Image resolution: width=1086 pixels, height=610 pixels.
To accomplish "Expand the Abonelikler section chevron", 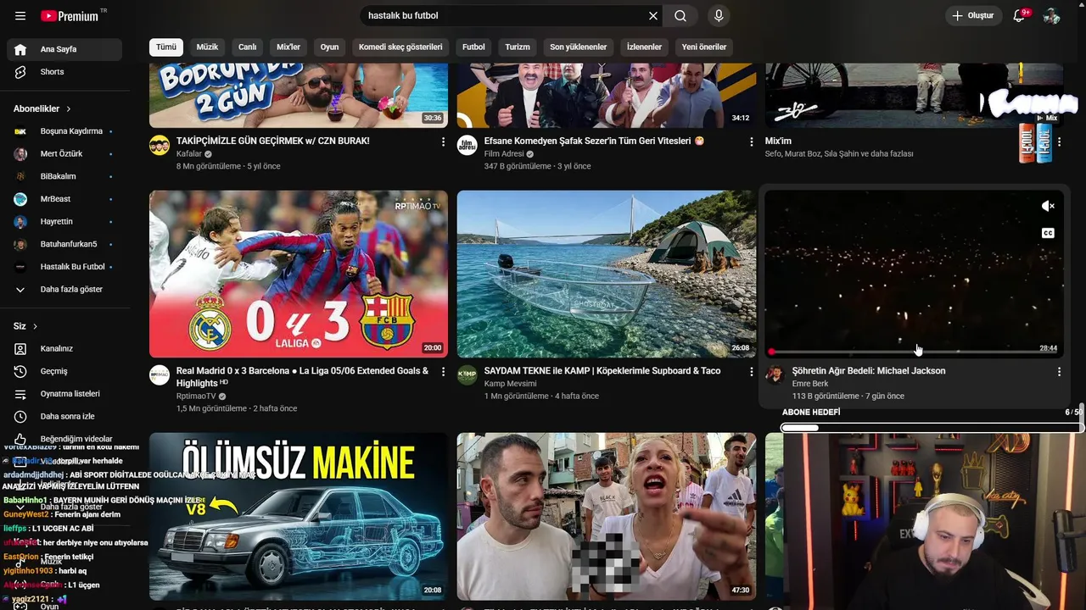I will coord(69,108).
